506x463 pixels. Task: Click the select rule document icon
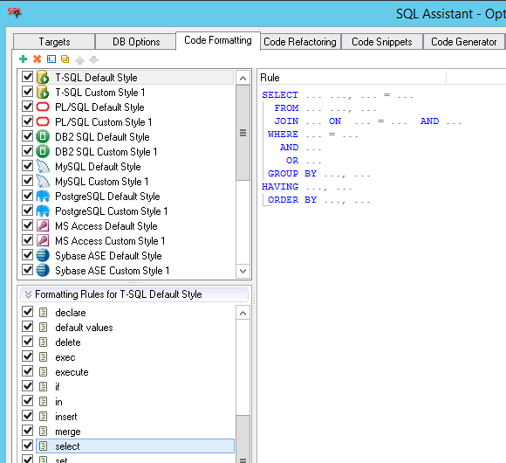[x=43, y=446]
